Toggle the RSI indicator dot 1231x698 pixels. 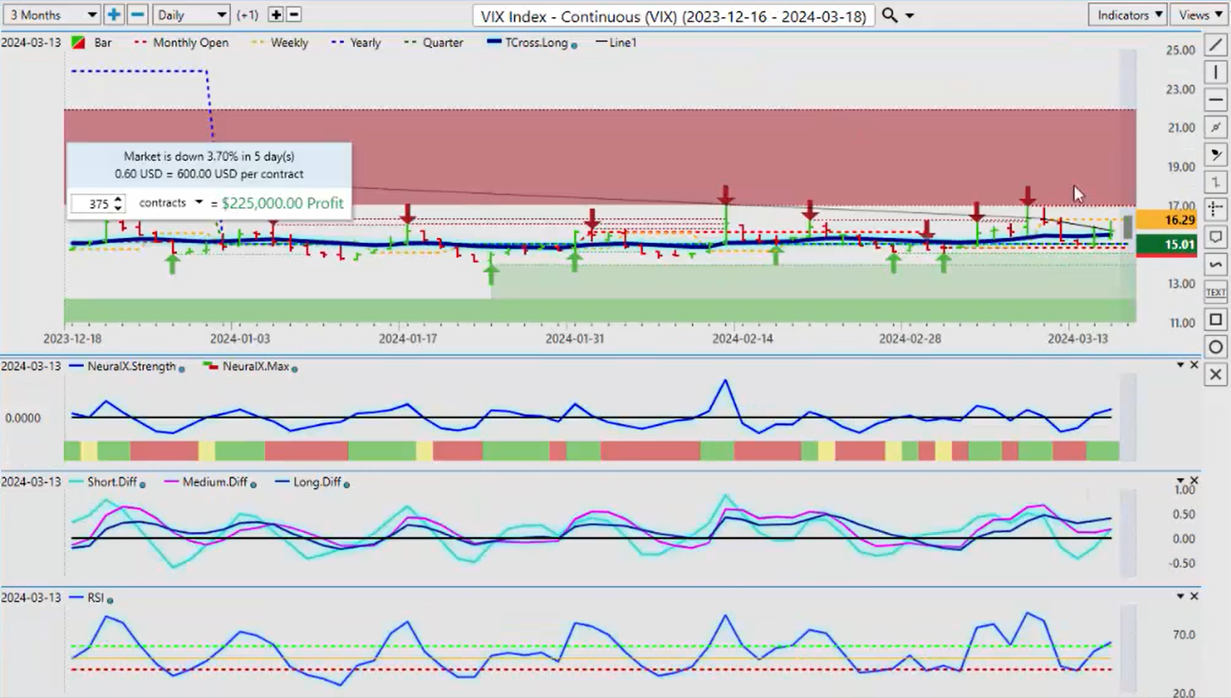(x=110, y=600)
